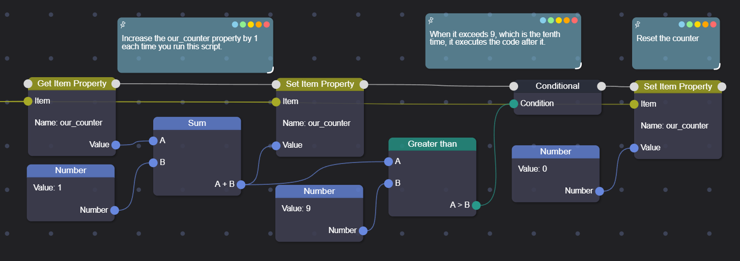
Task: Click the Sum node's B input port
Action: coord(153,162)
